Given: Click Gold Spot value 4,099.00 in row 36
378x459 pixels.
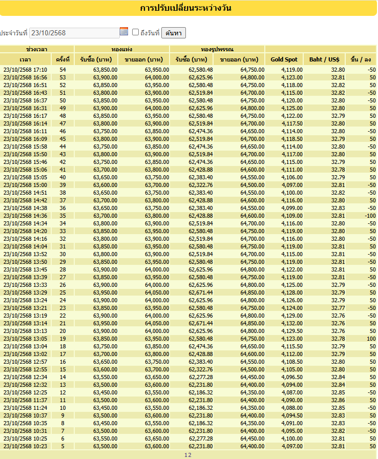Looking at the screenshot, I should tap(292, 208).
